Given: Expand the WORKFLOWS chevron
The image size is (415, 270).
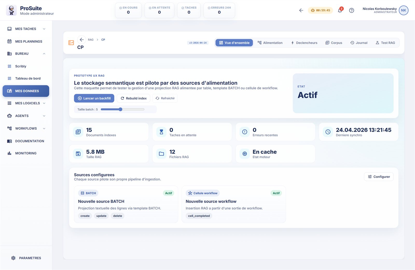Looking at the screenshot, I should [44, 128].
